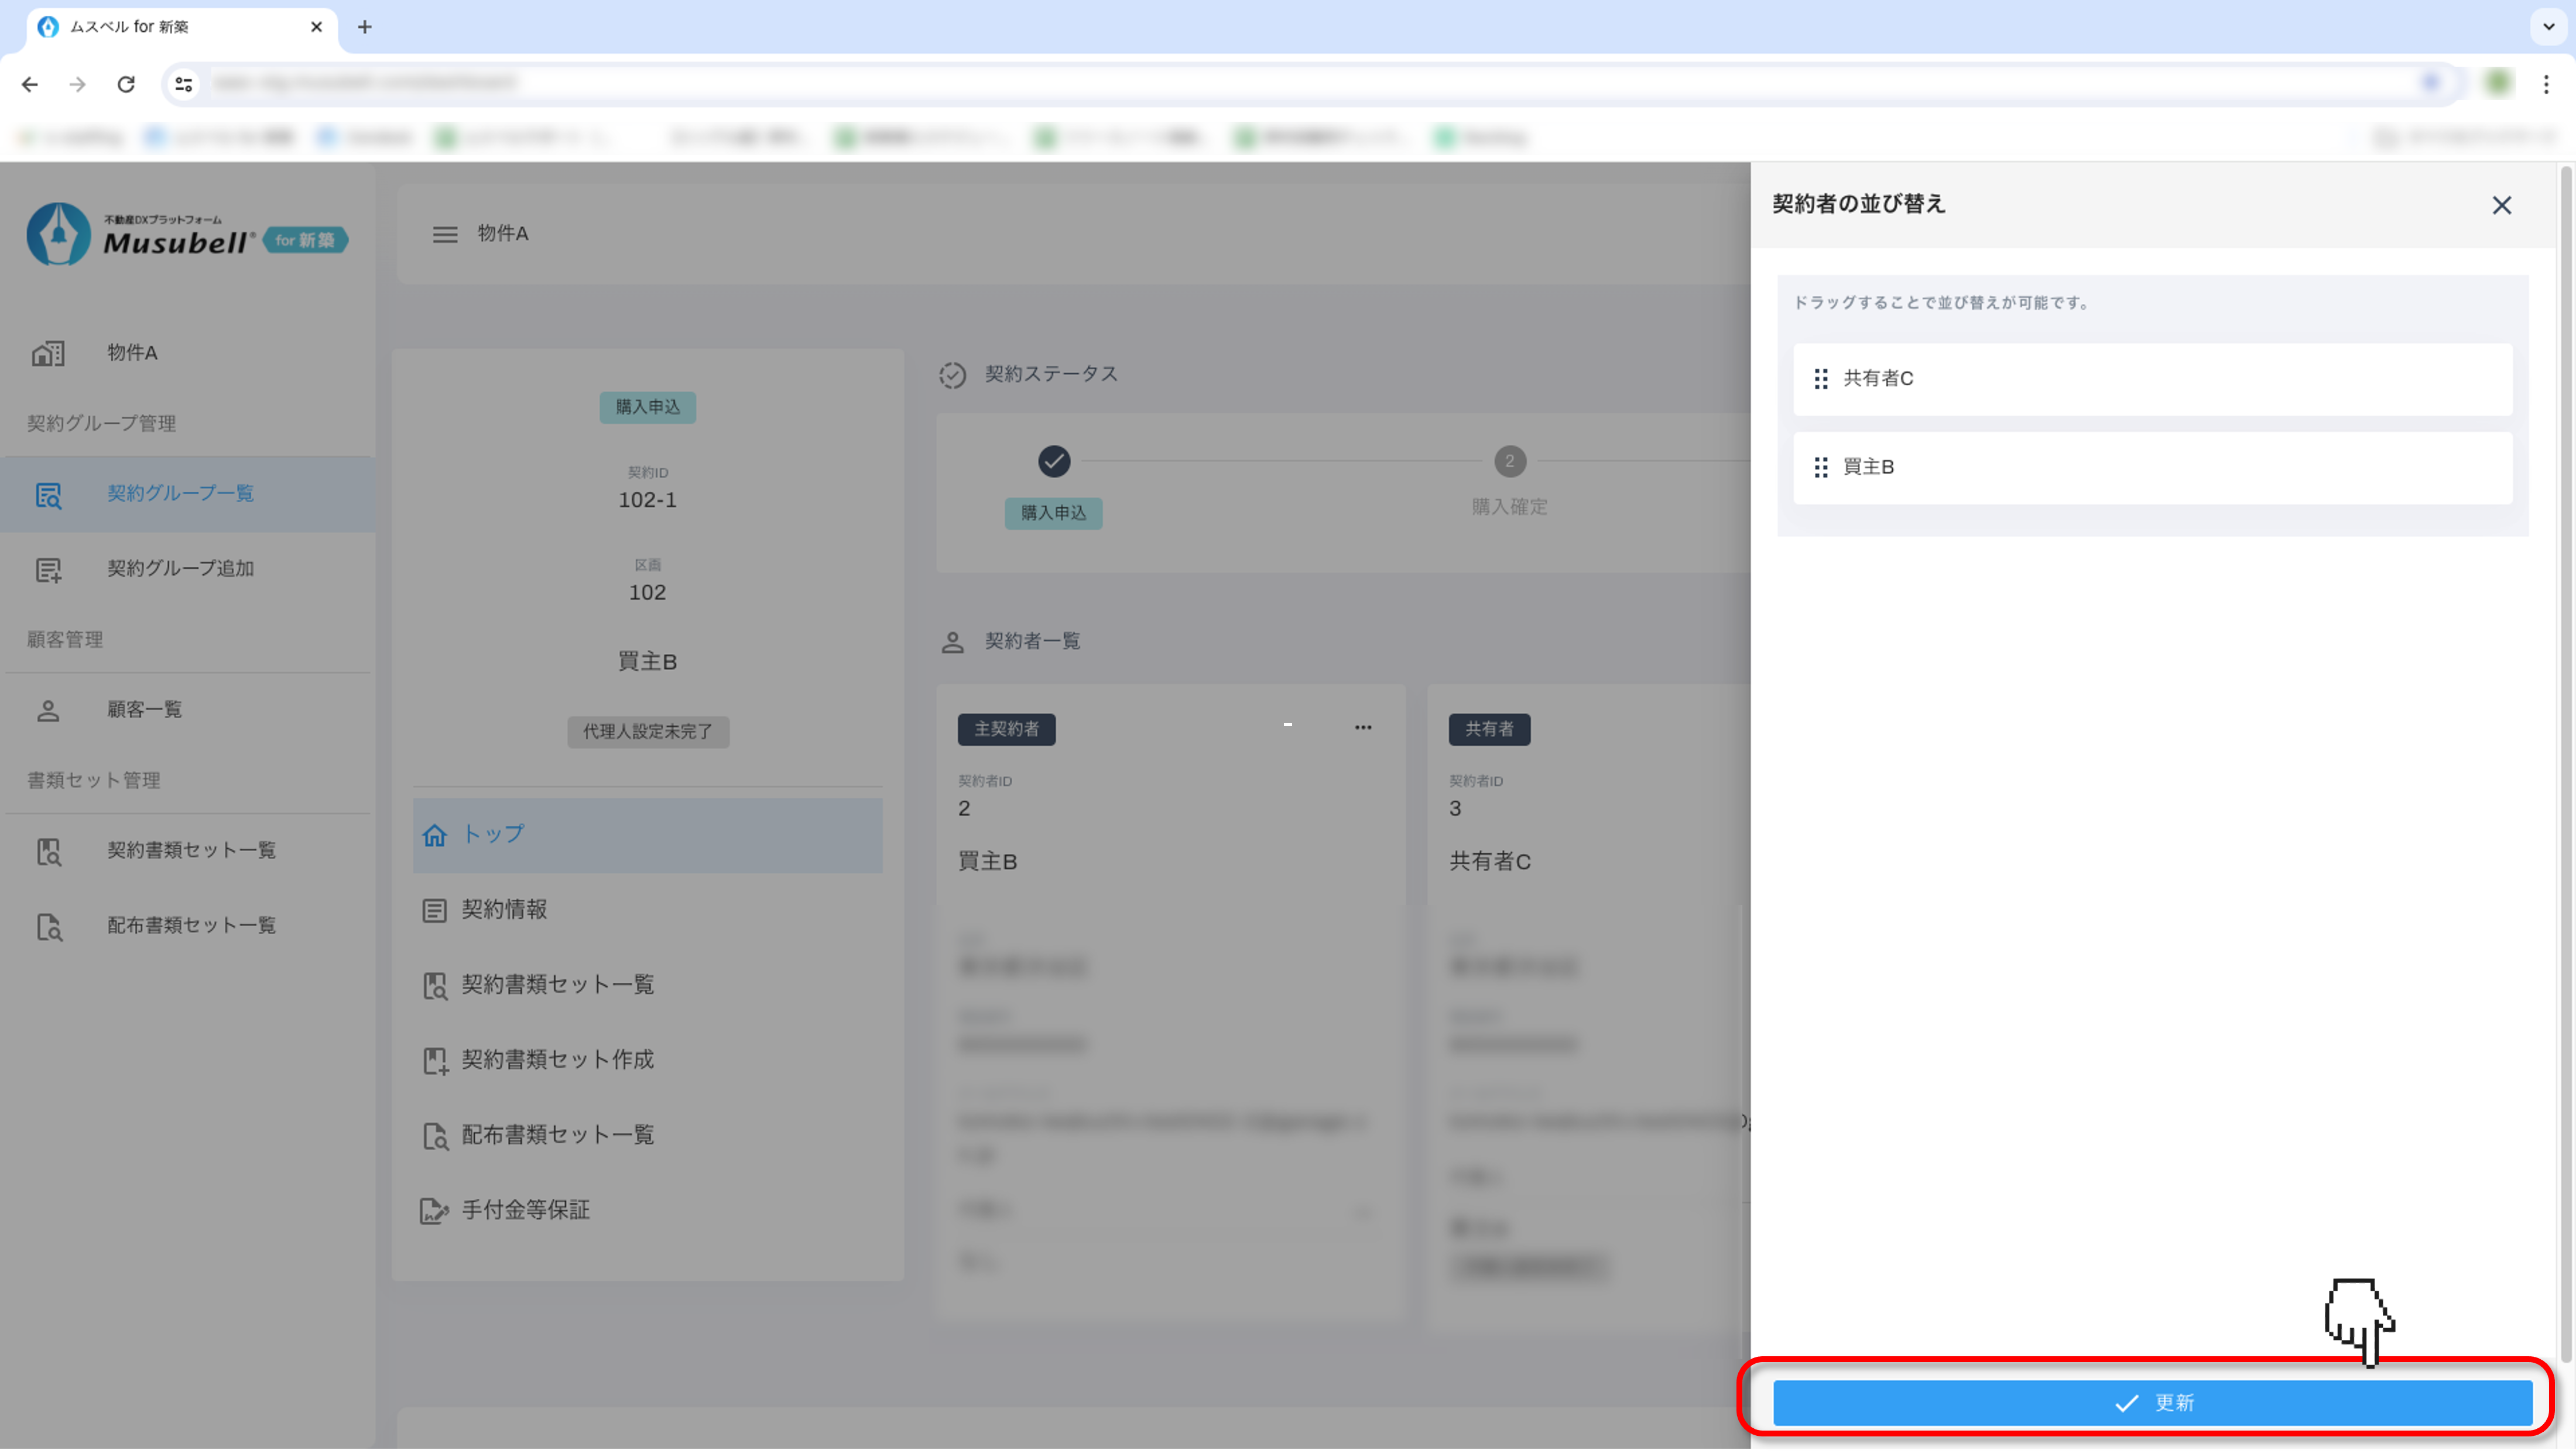The image size is (2576, 1454).
Task: Click the 配布書類セット一覧 sidebar icon
Action: (x=48, y=926)
